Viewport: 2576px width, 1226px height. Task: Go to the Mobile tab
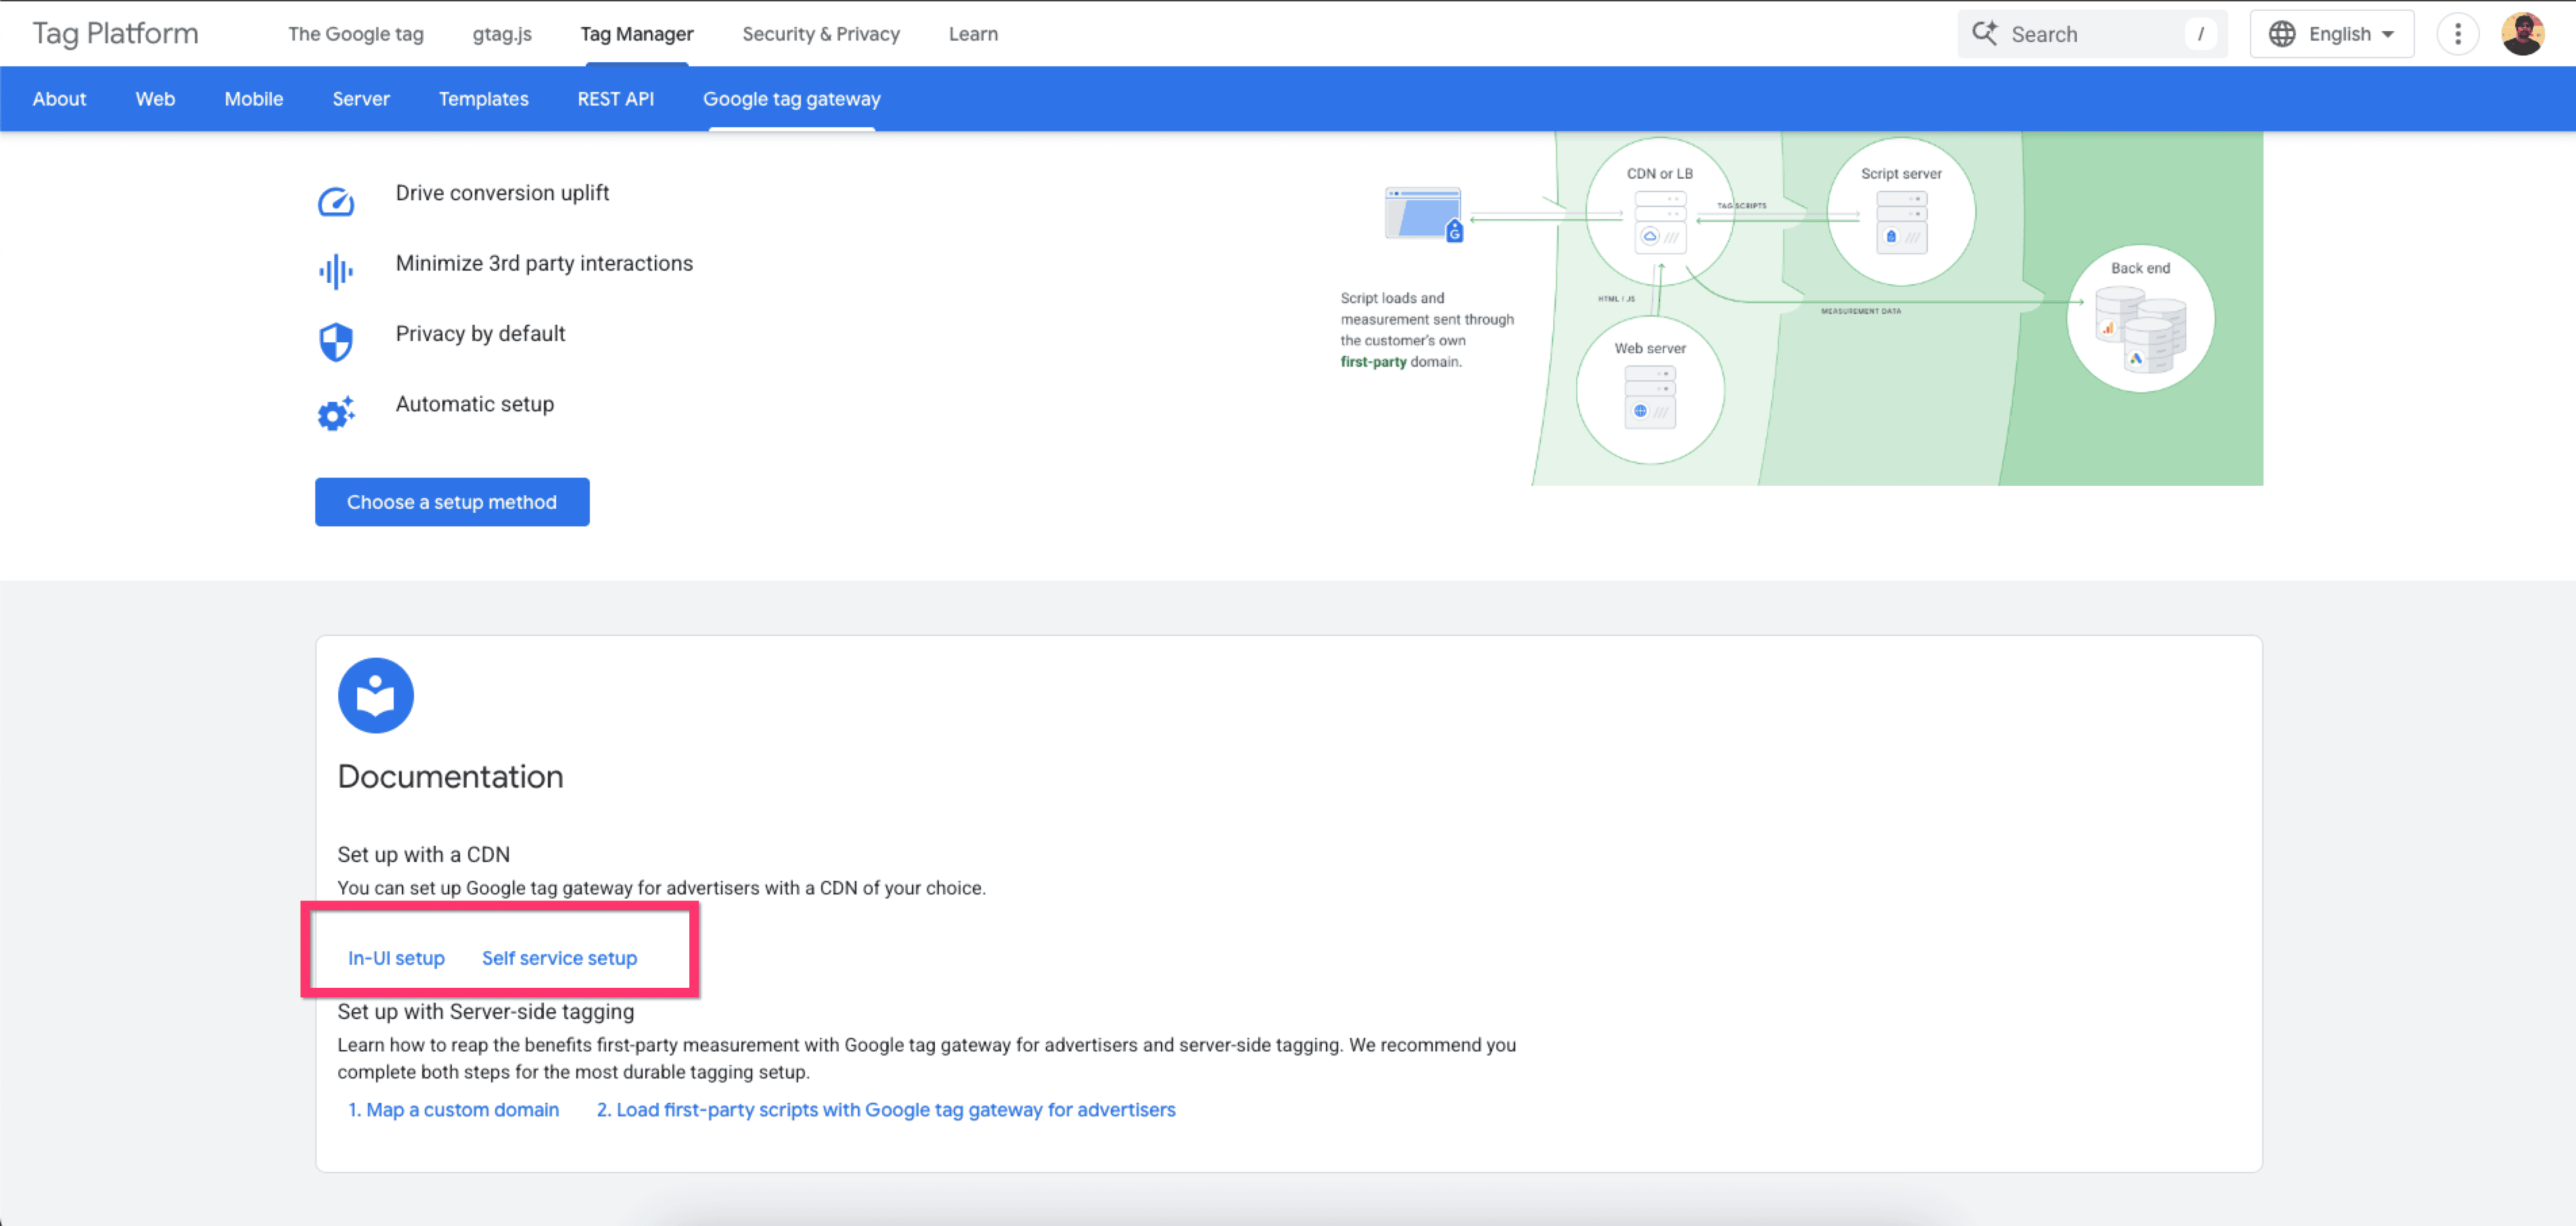tap(254, 99)
